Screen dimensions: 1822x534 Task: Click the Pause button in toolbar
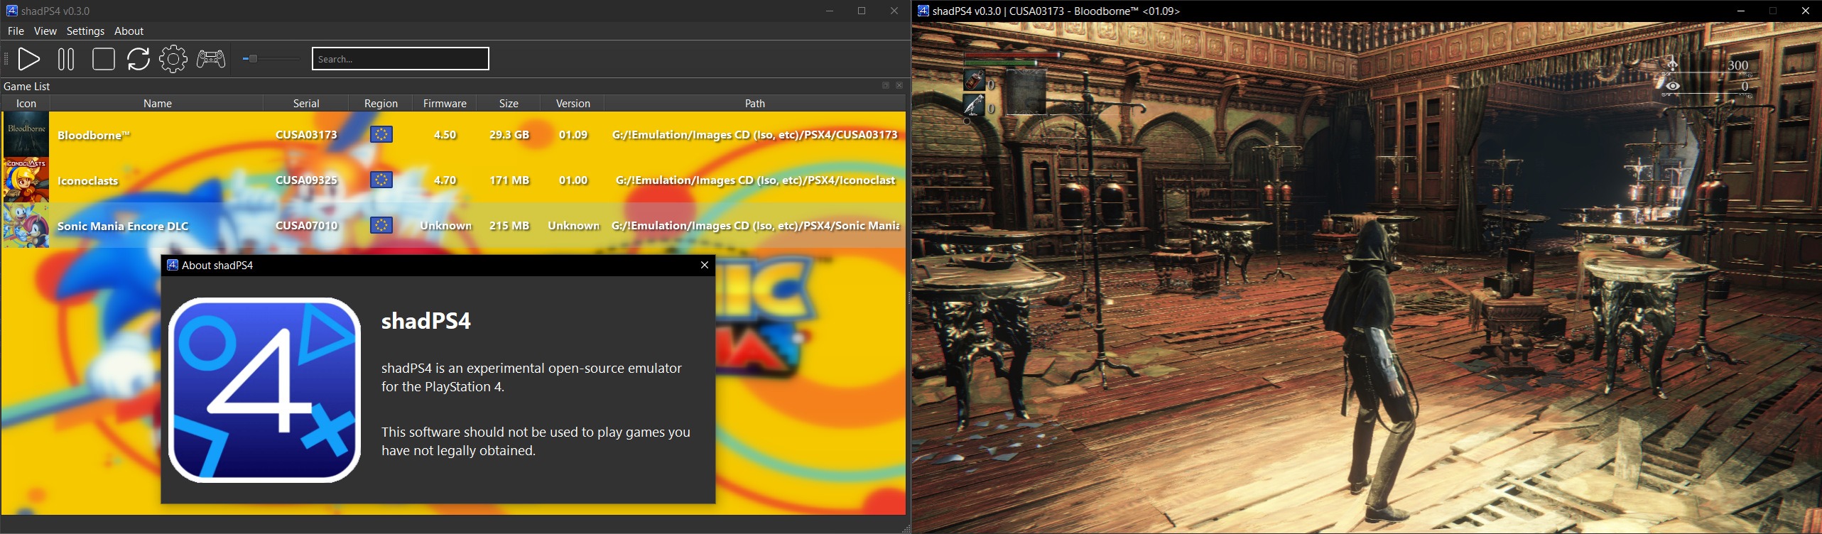pyautogui.click(x=66, y=59)
